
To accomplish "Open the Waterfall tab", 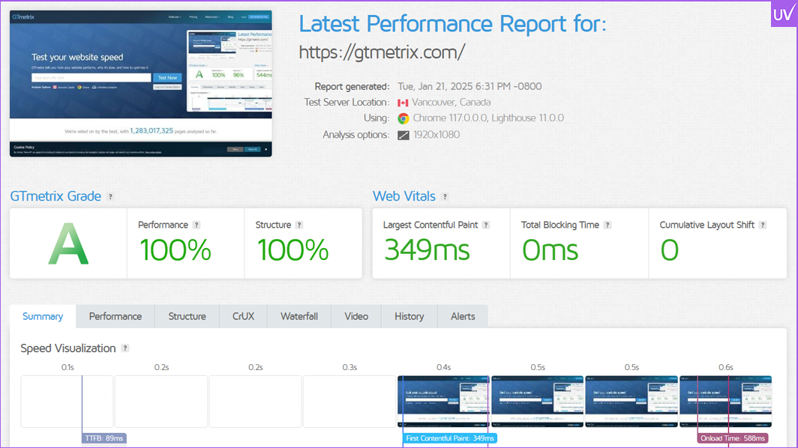I will pos(299,316).
